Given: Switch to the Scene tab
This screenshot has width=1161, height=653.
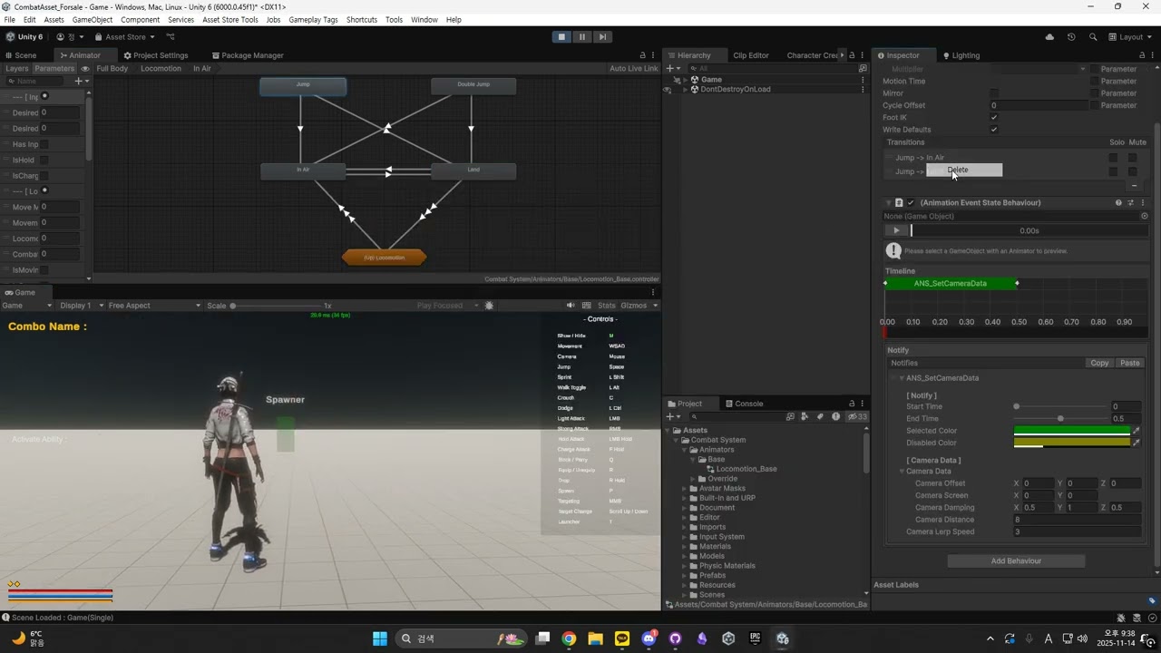Looking at the screenshot, I should 21,55.
